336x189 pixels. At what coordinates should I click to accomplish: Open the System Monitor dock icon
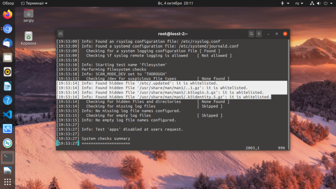coord(8,129)
